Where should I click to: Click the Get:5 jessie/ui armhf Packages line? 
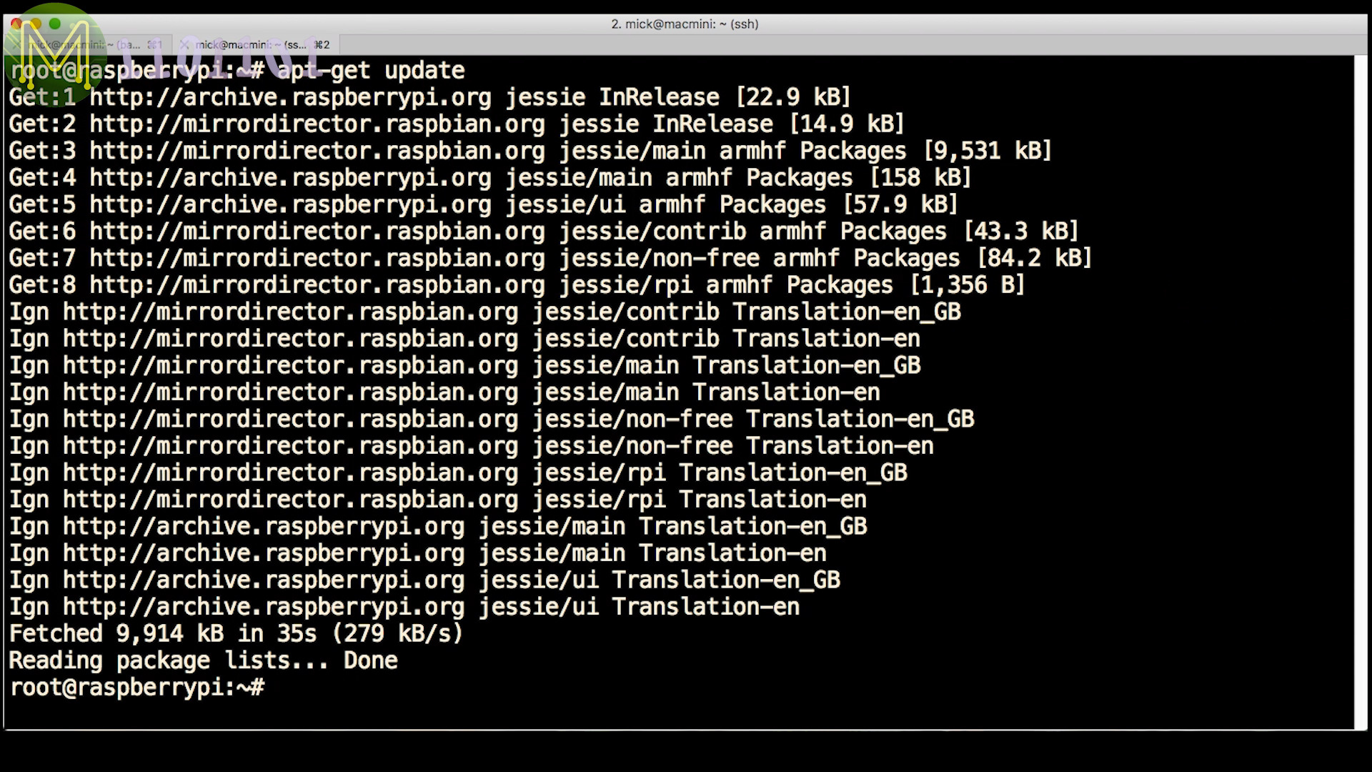(x=482, y=205)
